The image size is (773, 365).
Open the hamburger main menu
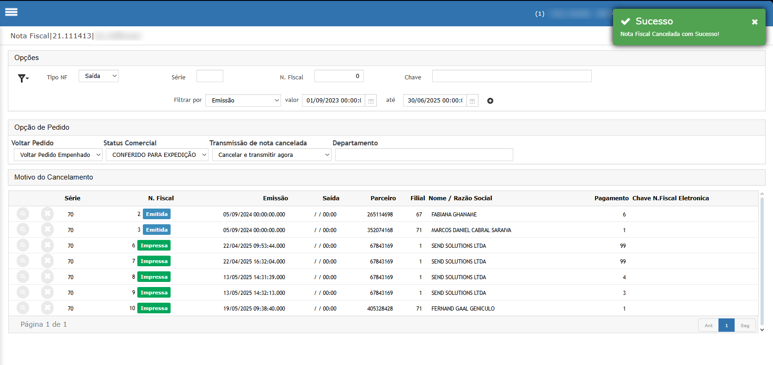(11, 12)
